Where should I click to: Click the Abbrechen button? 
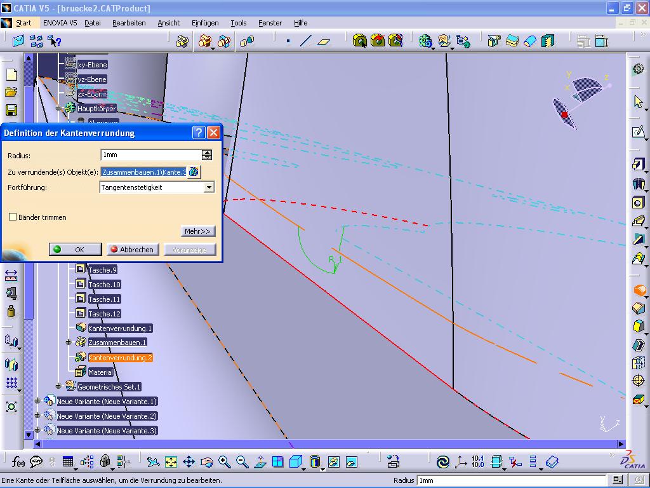[x=133, y=249]
